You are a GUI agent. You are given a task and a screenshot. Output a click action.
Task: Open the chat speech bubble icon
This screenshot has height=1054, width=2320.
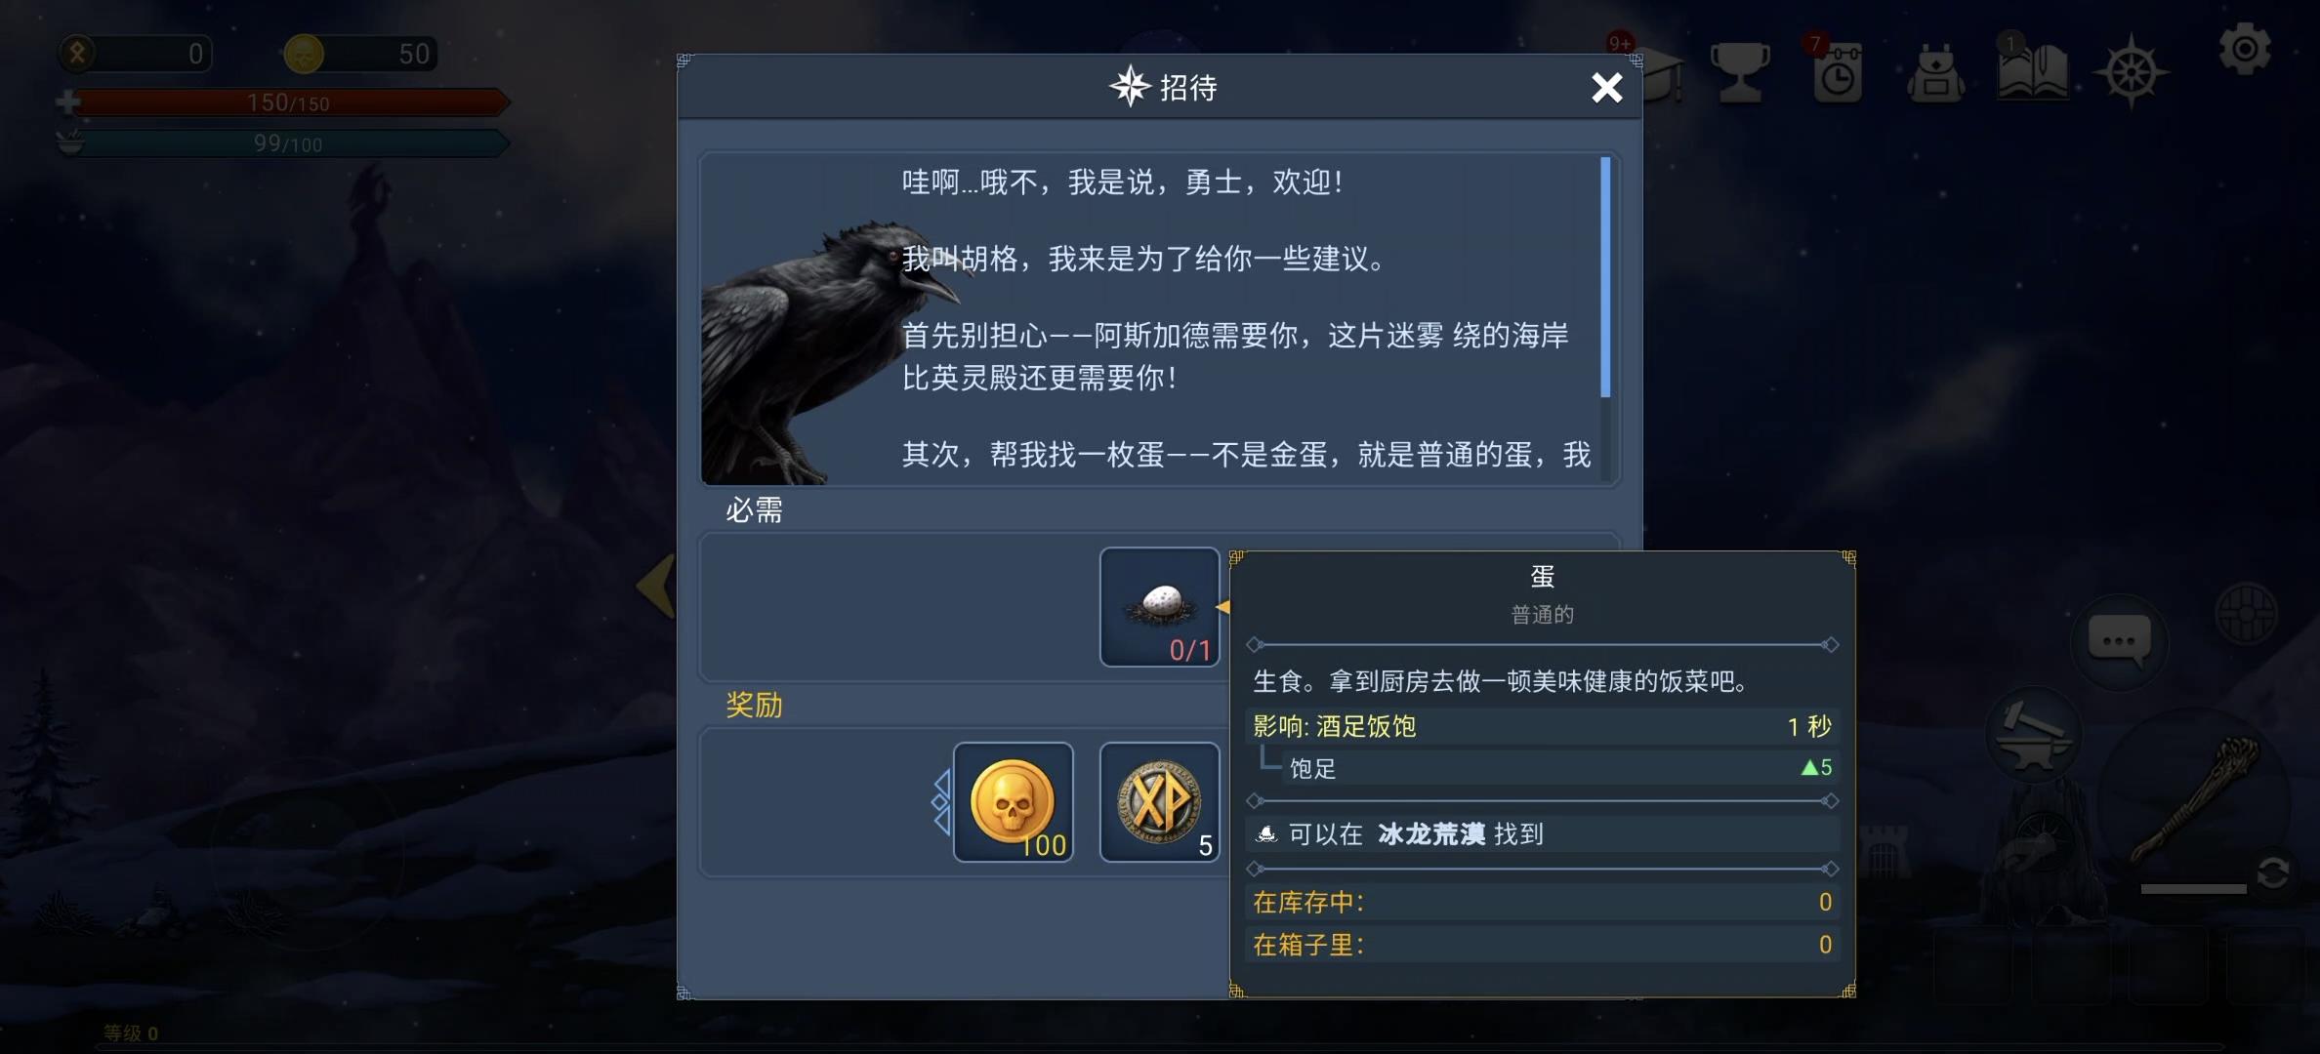click(x=2119, y=642)
